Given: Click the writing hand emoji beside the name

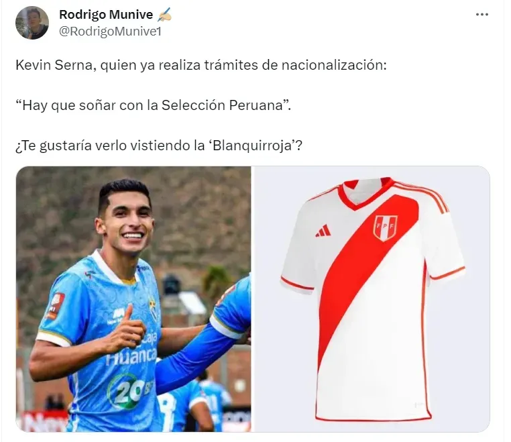Looking at the screenshot, I should (164, 15).
